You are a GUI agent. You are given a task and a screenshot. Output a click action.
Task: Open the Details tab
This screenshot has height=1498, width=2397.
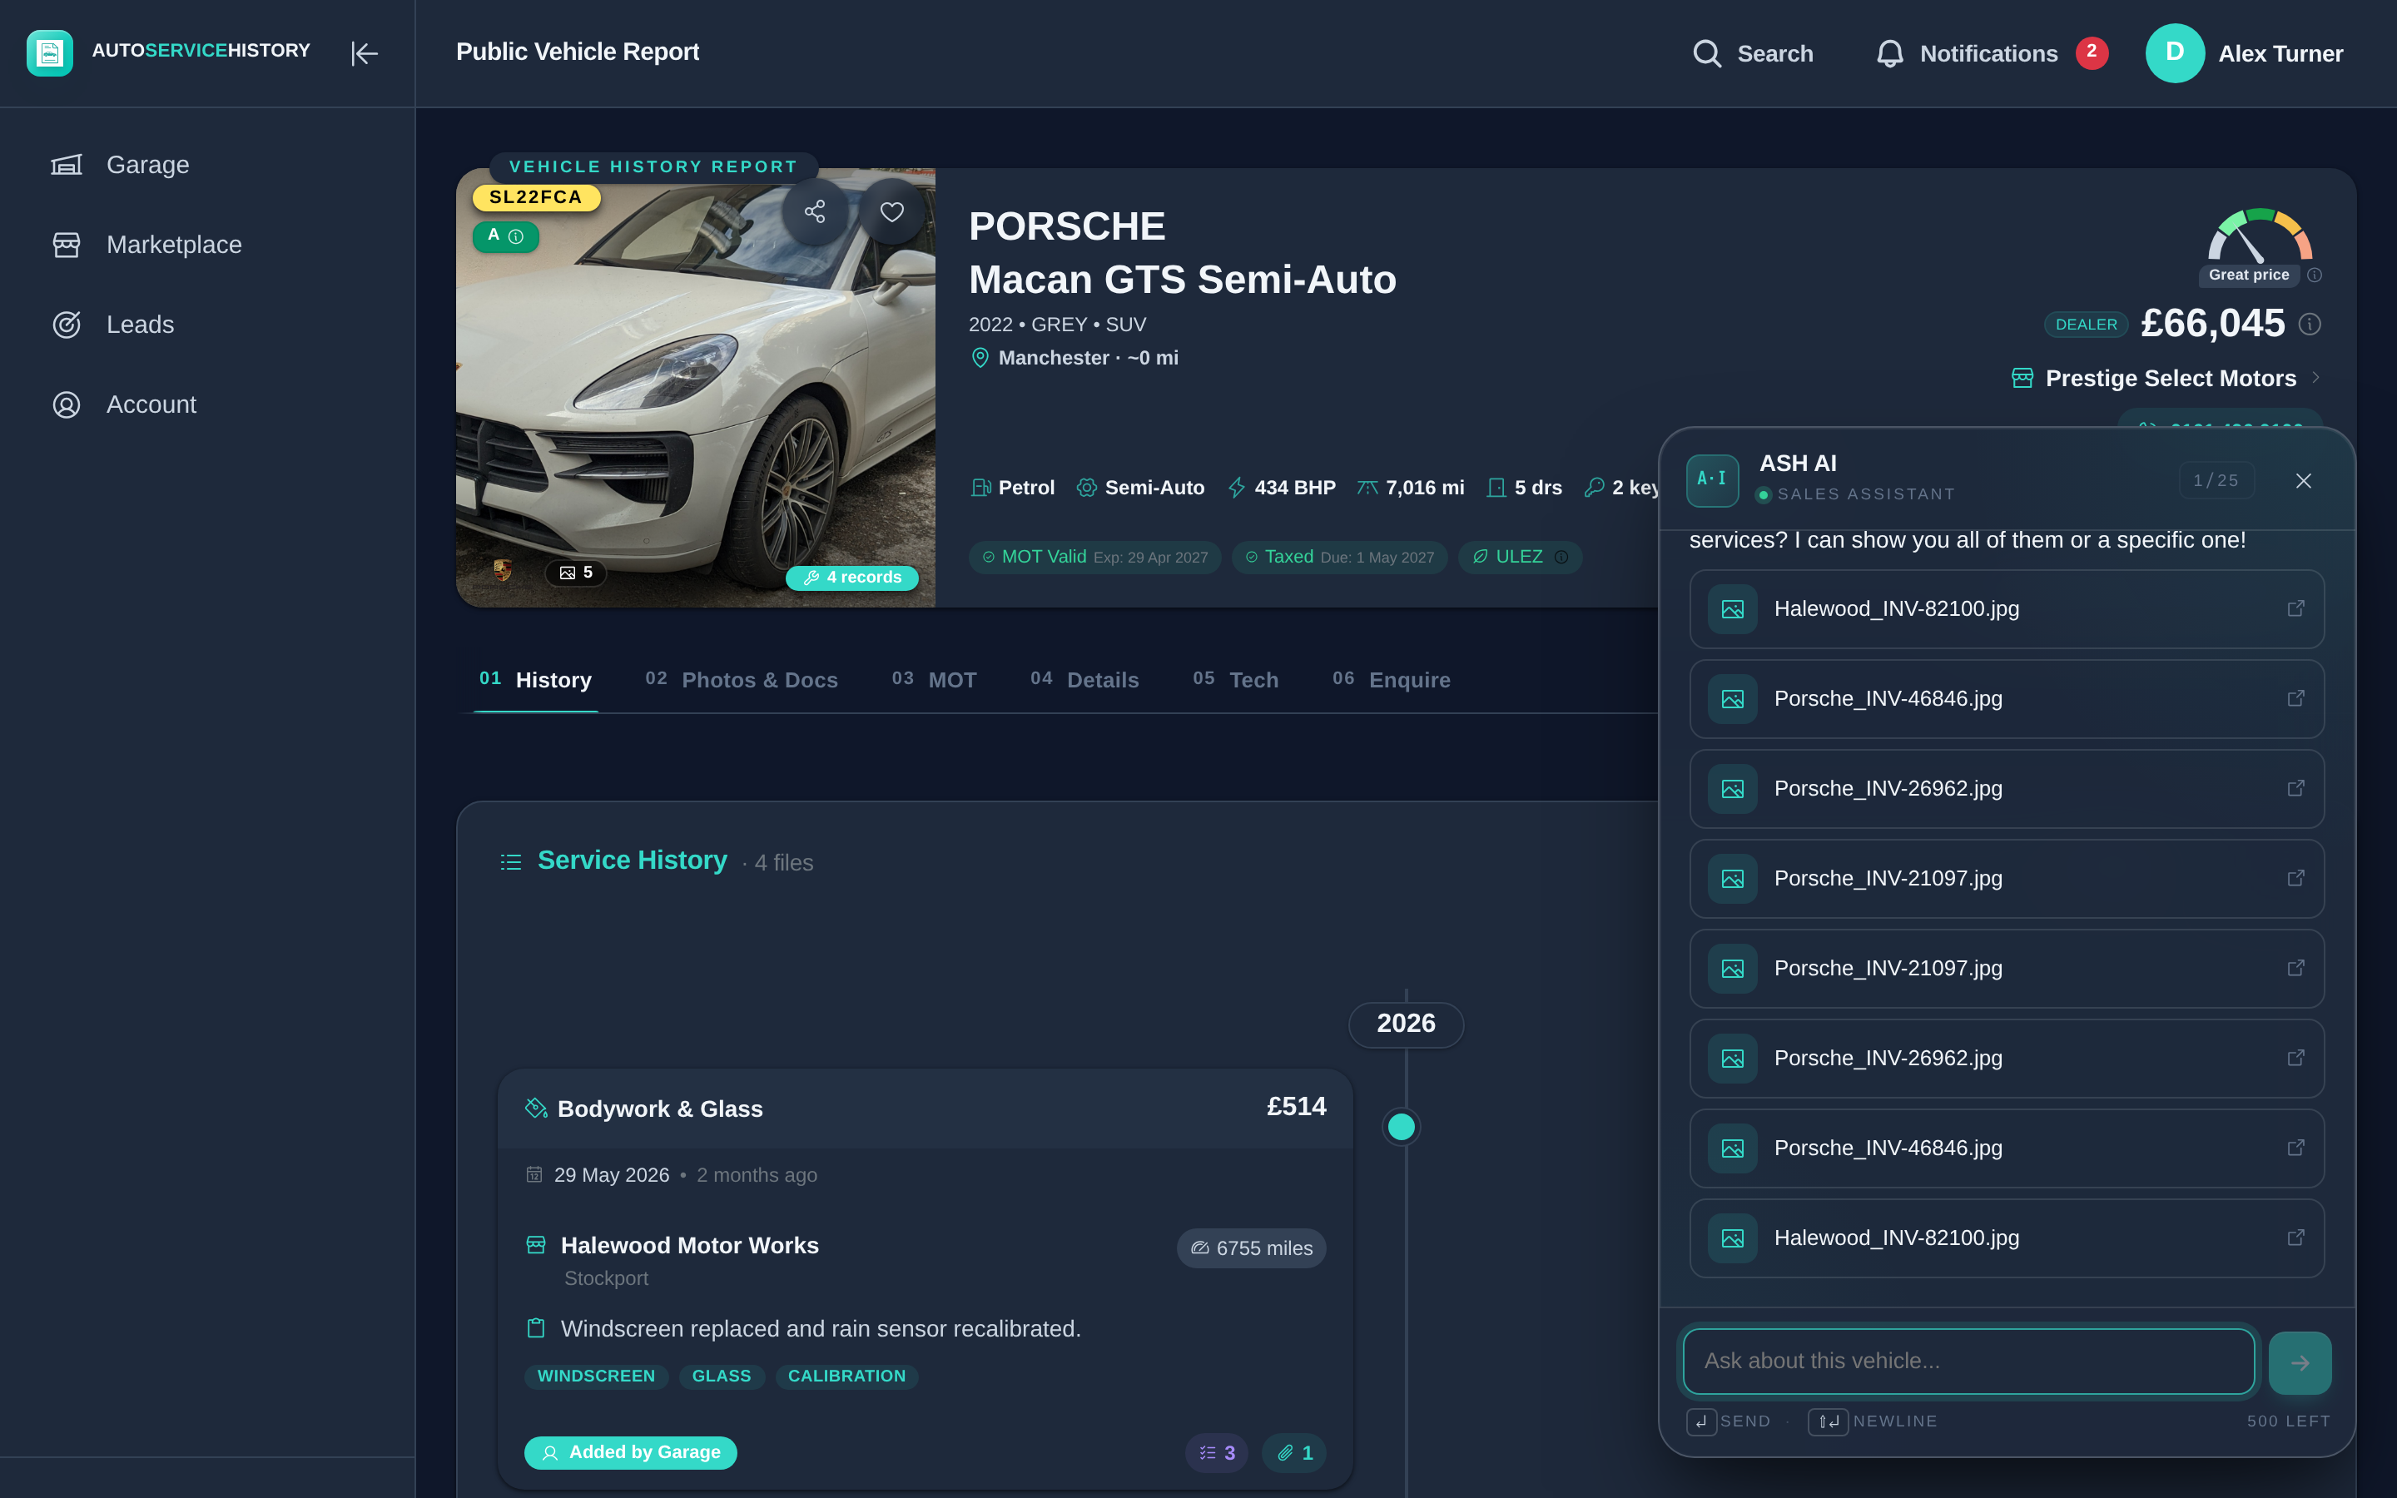1084,680
